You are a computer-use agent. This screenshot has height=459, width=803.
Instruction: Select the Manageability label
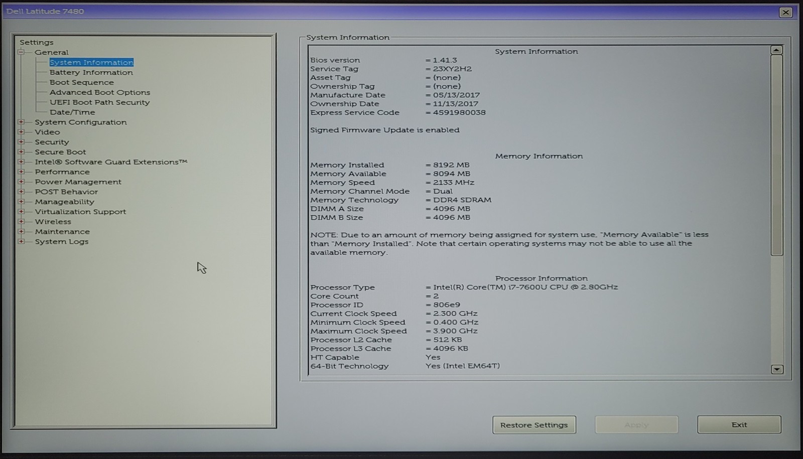click(x=64, y=202)
